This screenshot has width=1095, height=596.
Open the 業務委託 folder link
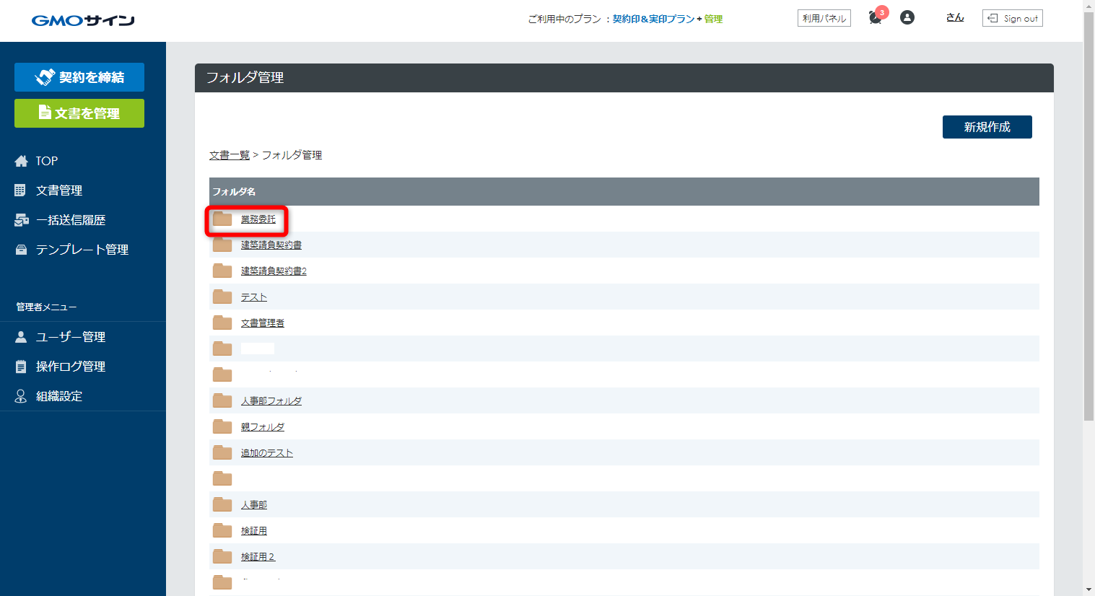pos(258,219)
